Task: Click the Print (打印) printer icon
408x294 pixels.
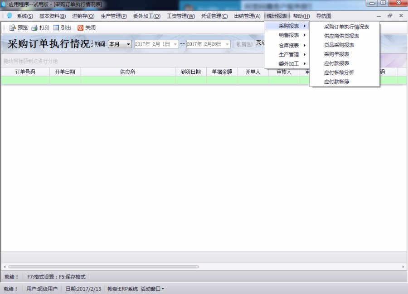Action: point(34,28)
